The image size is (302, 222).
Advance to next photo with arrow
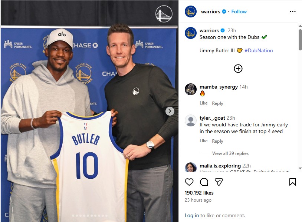170,111
